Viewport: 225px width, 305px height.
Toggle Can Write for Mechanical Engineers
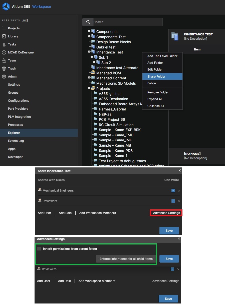[x=173, y=191]
